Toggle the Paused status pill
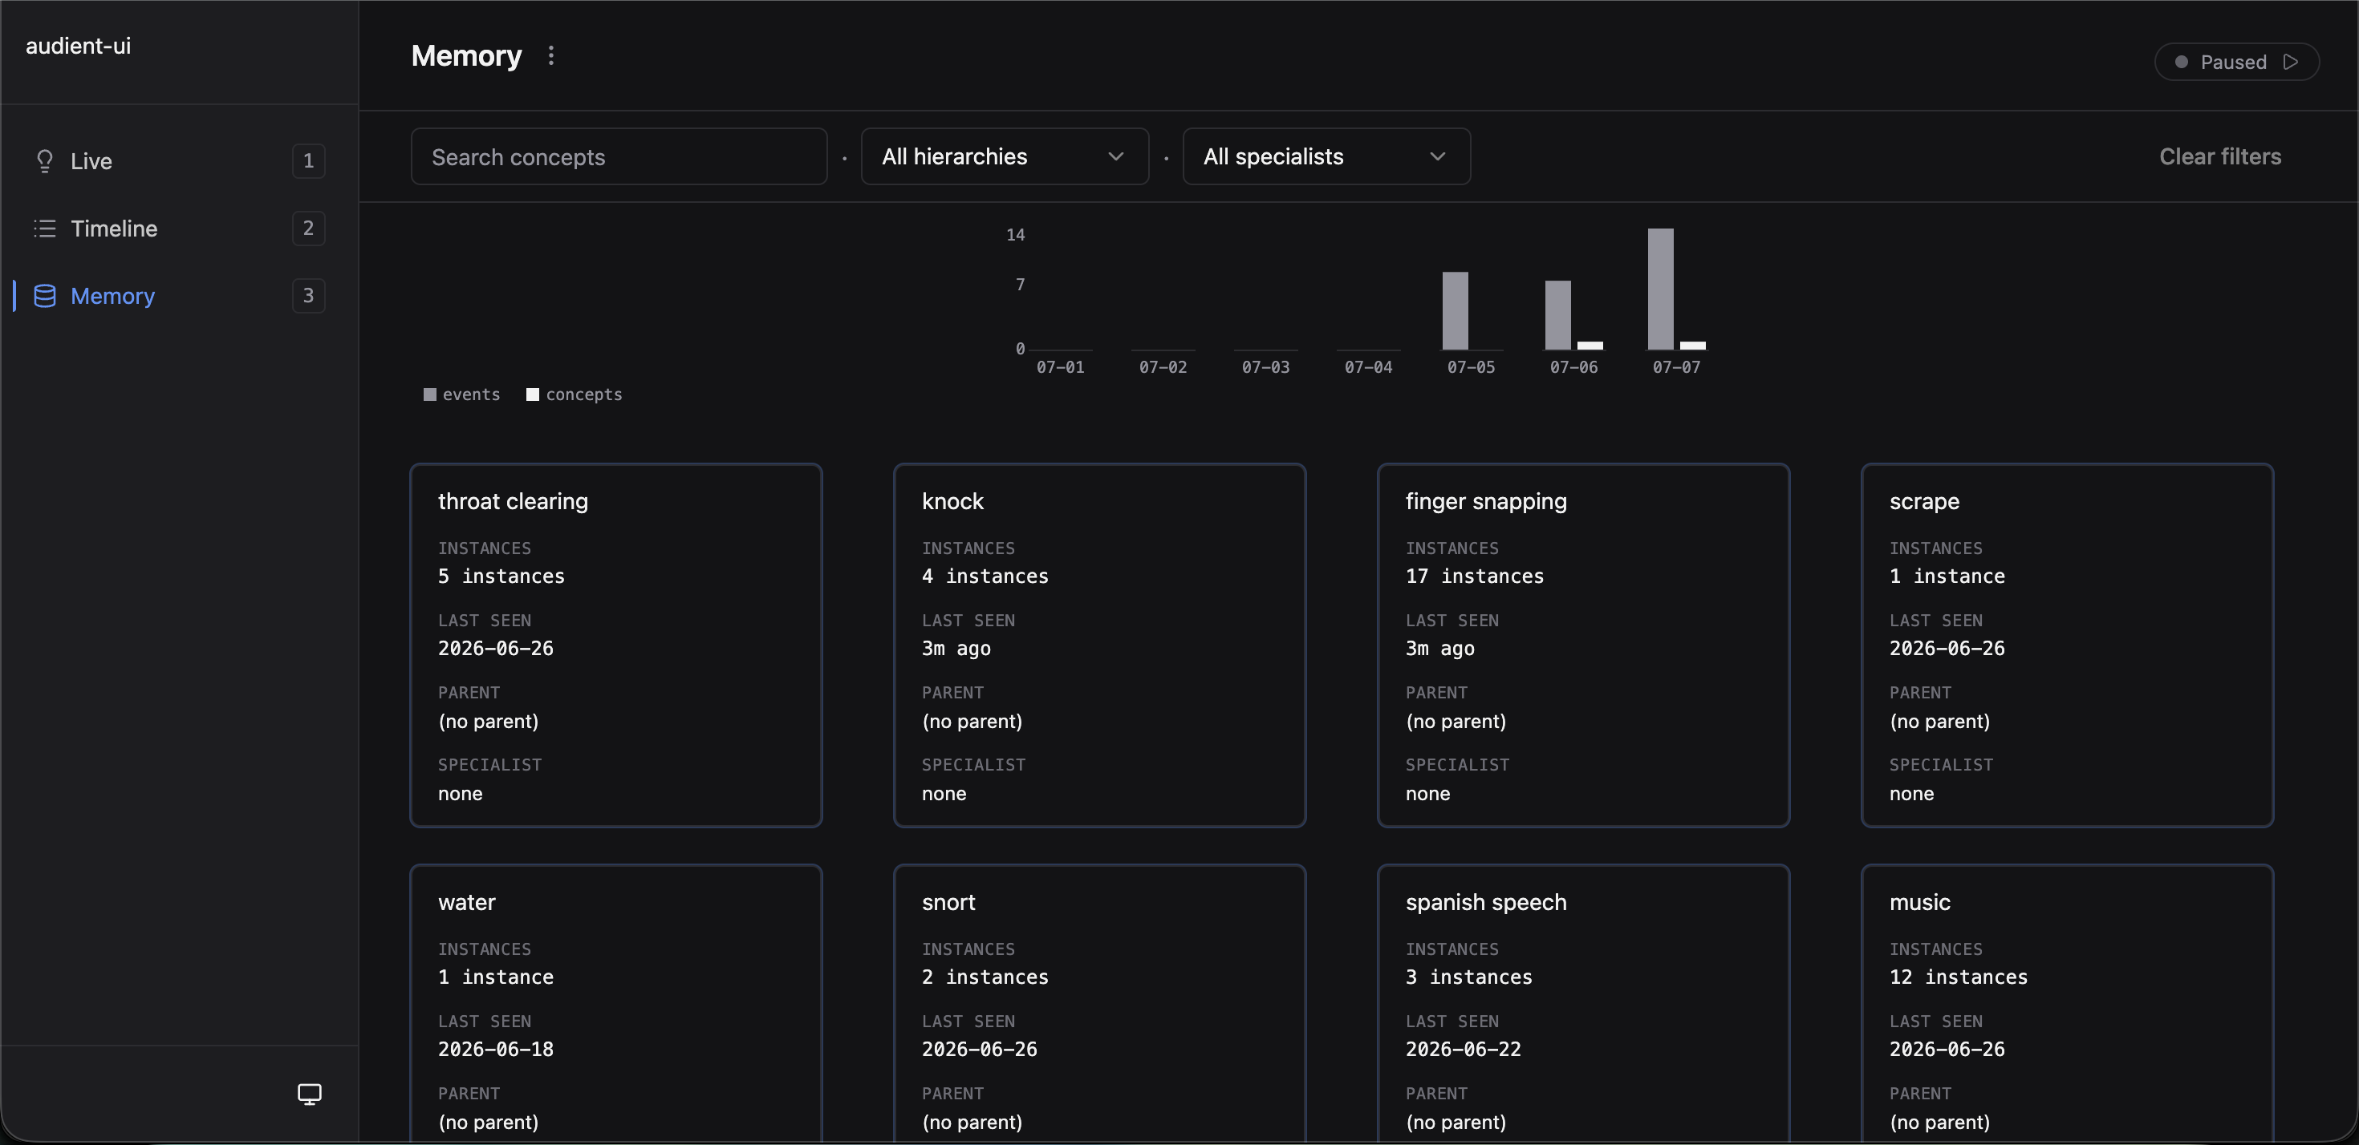2359x1145 pixels. tap(2235, 61)
